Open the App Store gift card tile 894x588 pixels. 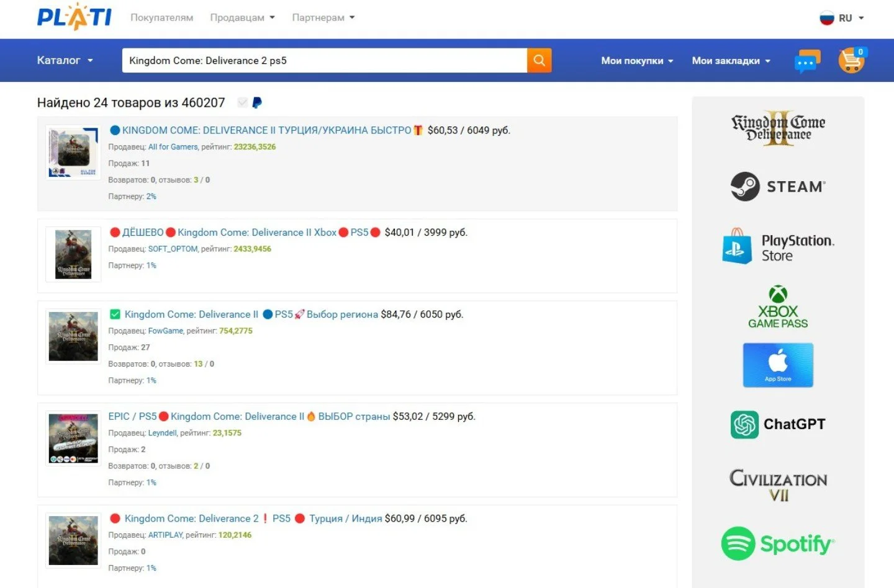click(x=778, y=365)
